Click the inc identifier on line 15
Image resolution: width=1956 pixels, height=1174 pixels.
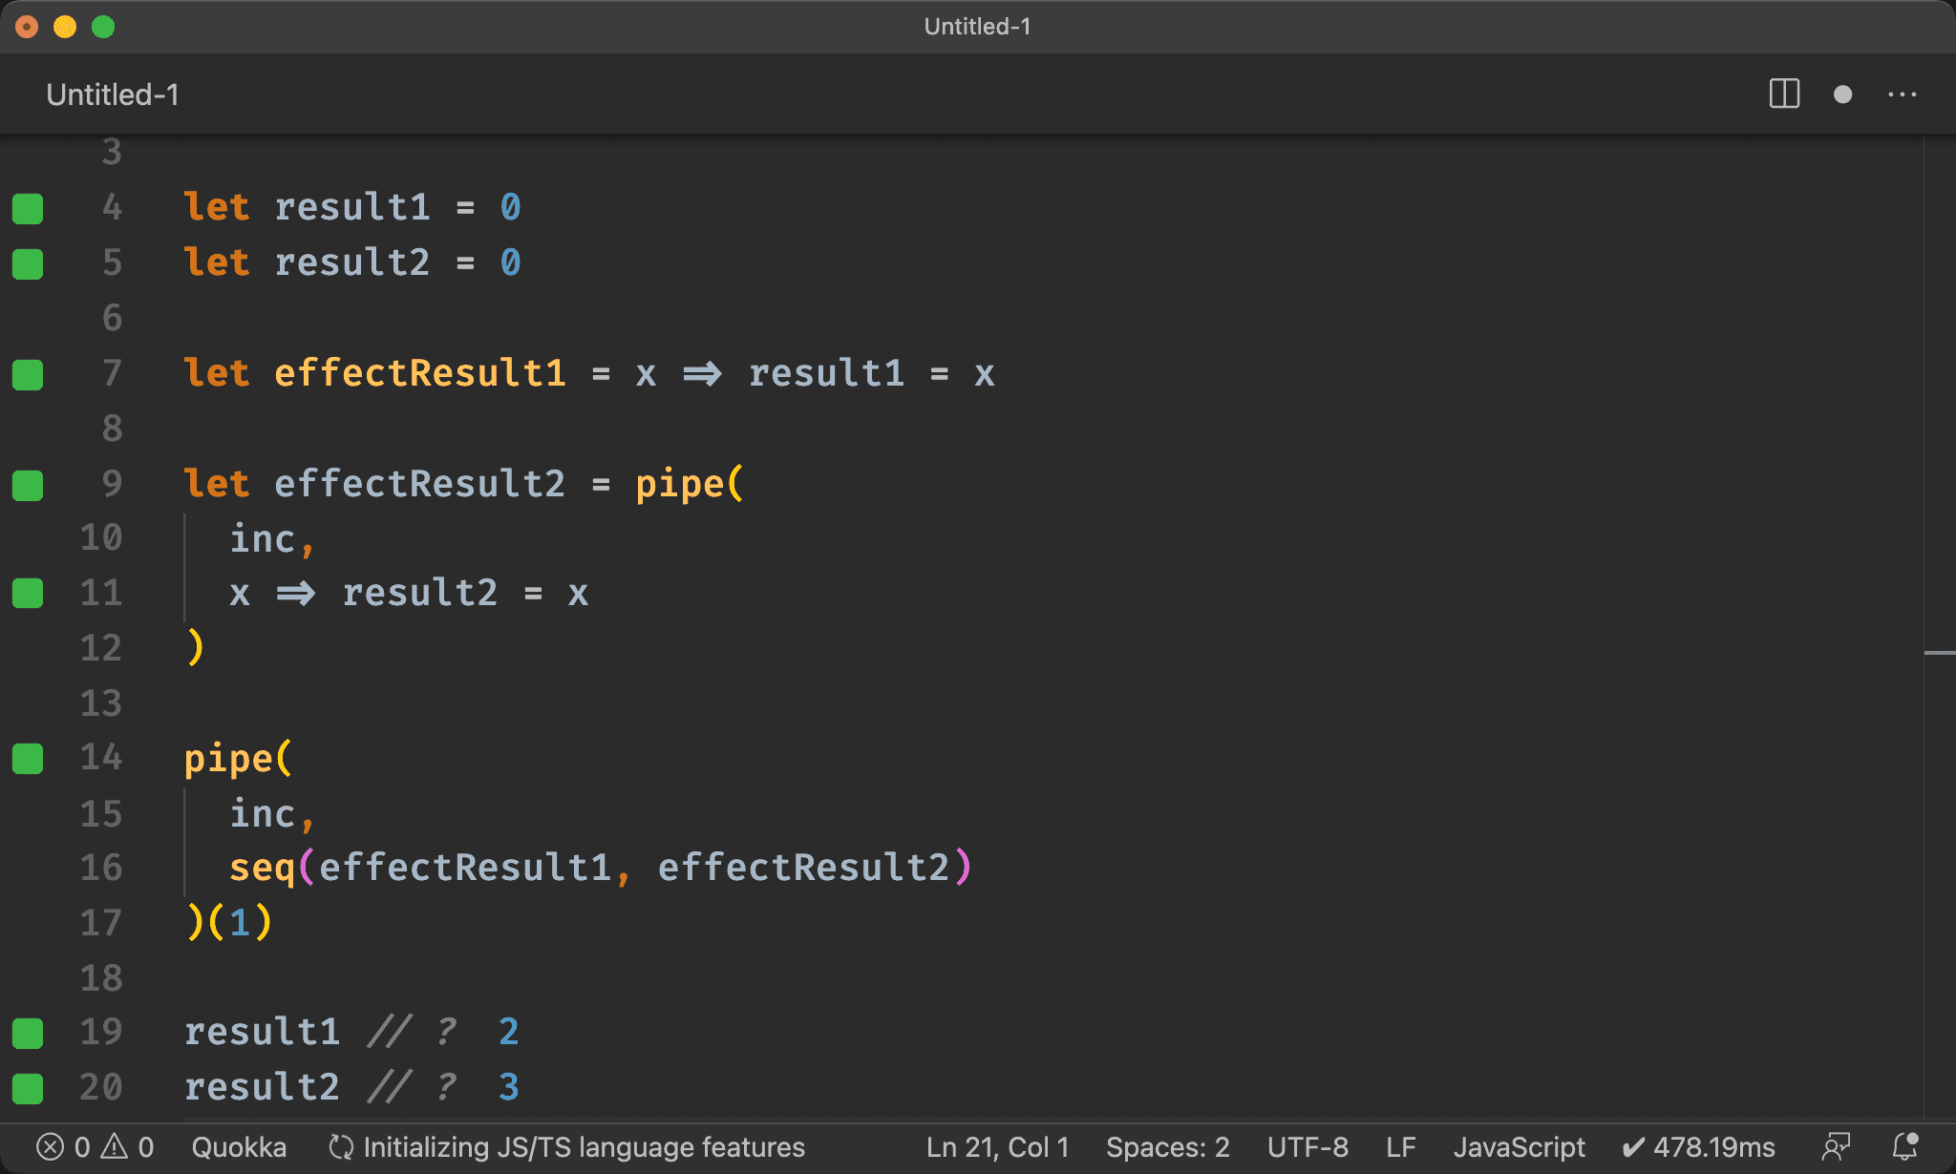tap(263, 813)
